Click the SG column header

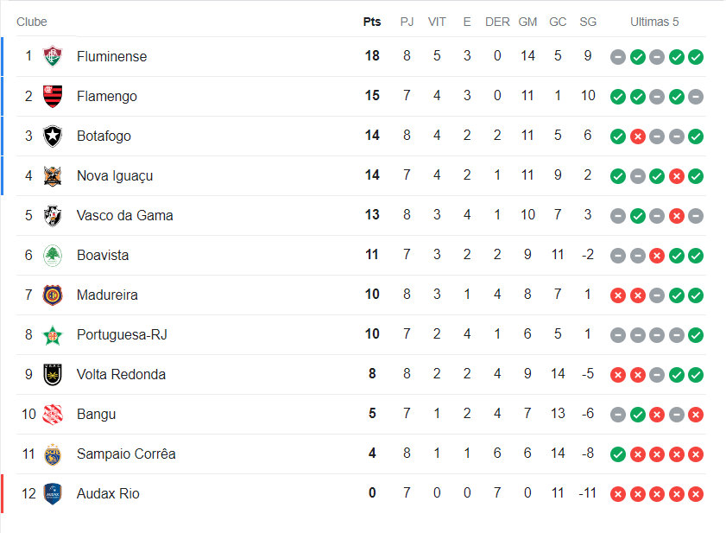click(588, 22)
